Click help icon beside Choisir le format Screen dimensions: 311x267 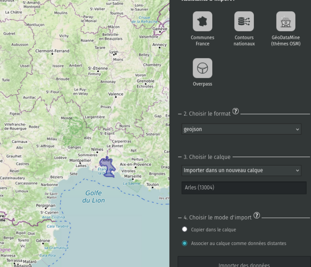(235, 111)
